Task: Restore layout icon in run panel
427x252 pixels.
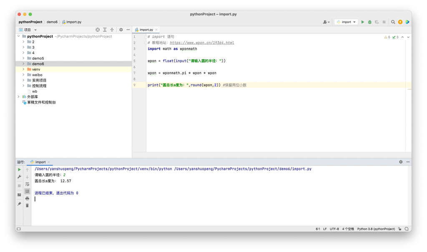Action: (x=19, y=195)
